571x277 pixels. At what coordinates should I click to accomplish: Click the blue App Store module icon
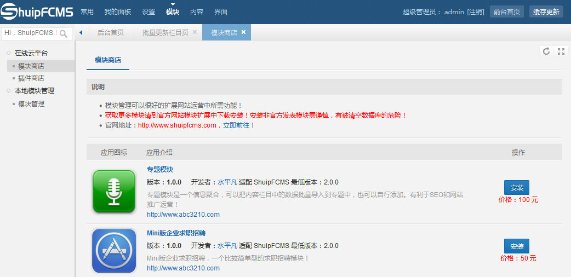(x=114, y=251)
